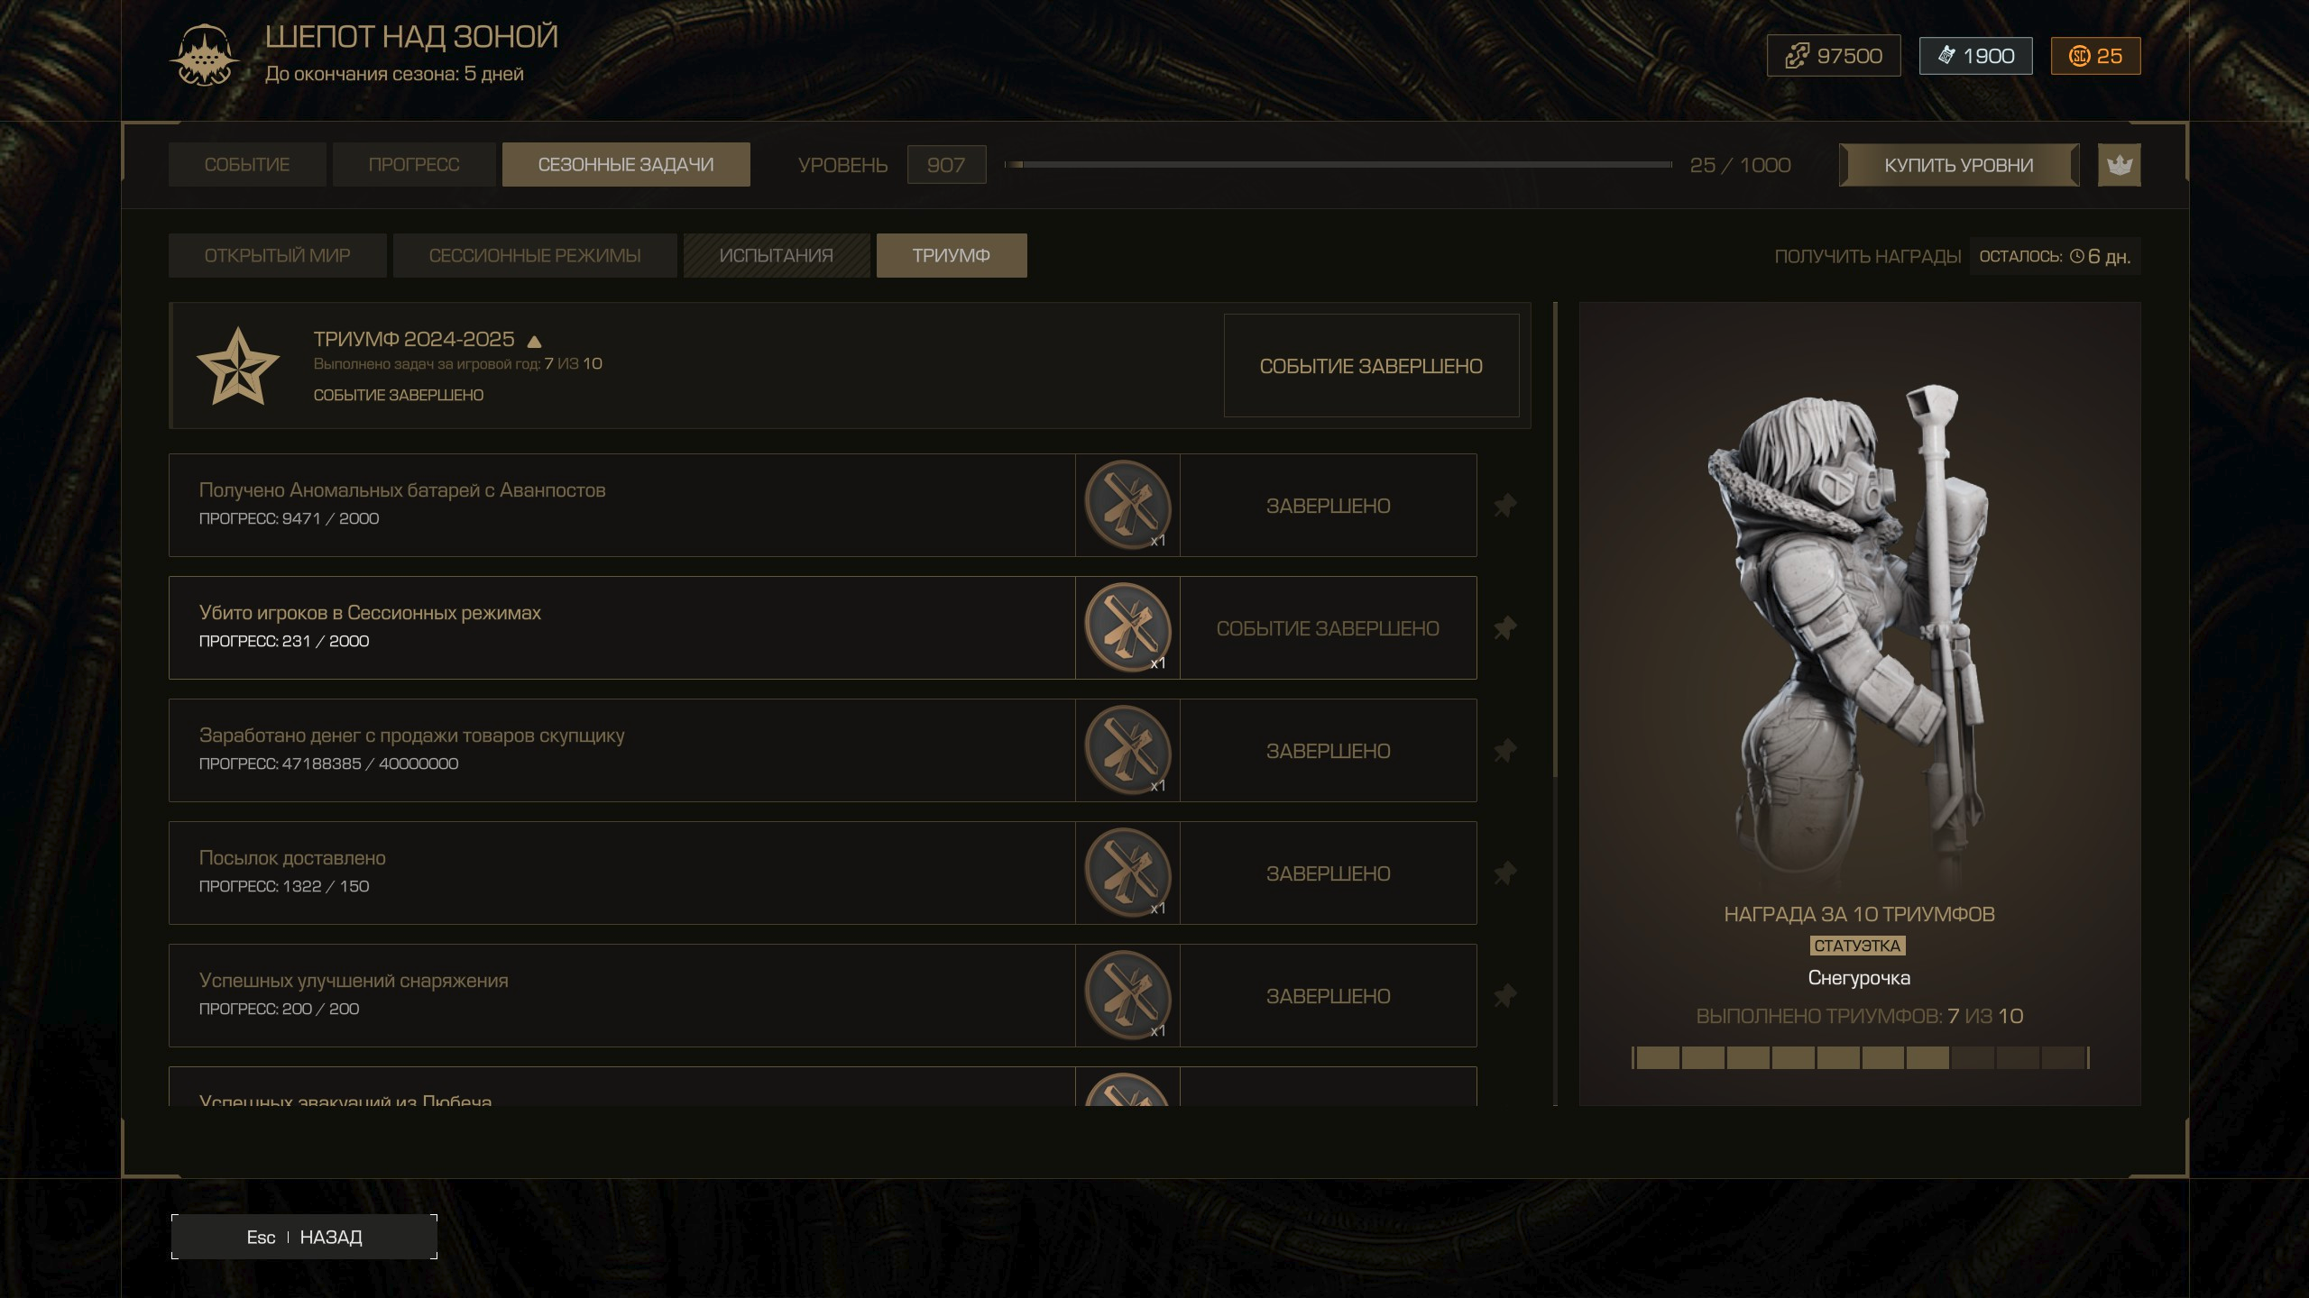Click the 1900 ticket currency counter
Image resolution: width=2309 pixels, height=1298 pixels.
tap(1975, 56)
